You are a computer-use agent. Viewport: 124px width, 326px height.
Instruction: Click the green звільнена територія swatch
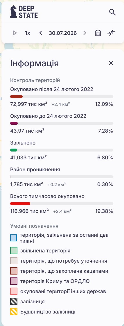pos(13,250)
